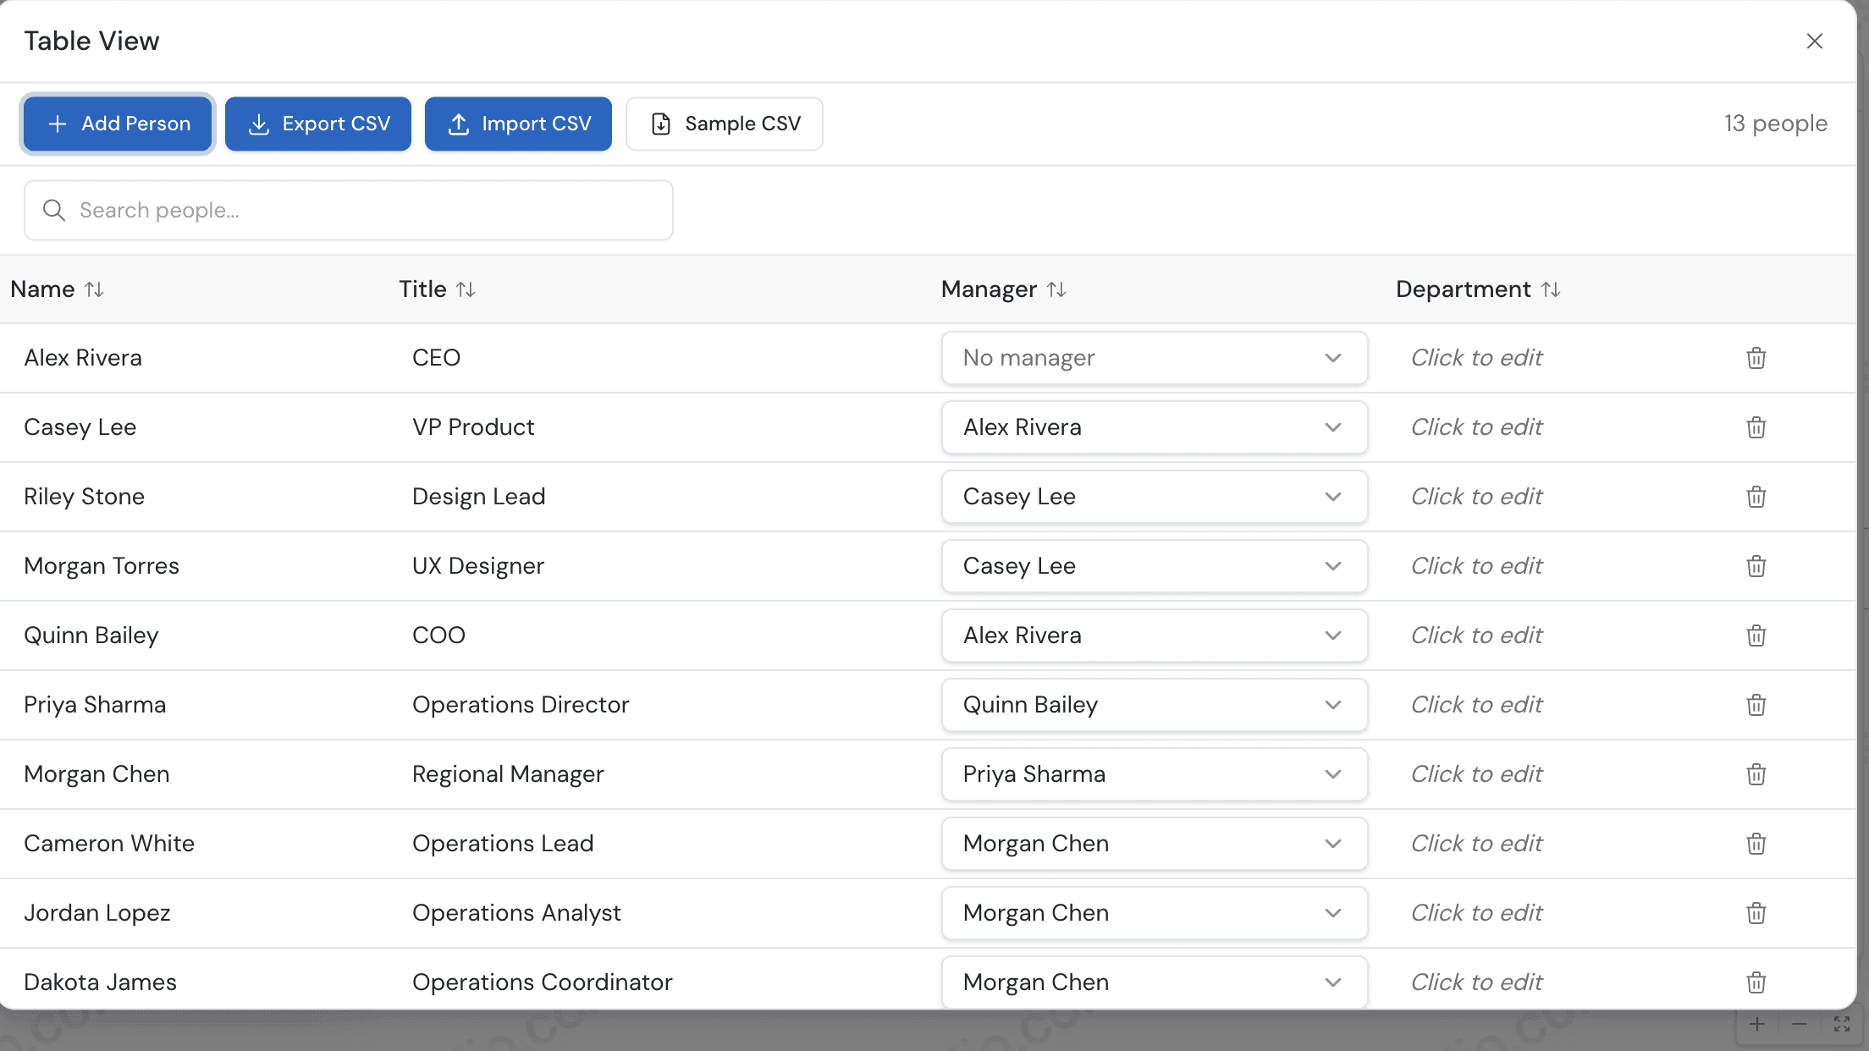Viewport: 1869px width, 1051px height.
Task: Click the search magnifier icon
Action: [x=53, y=210]
